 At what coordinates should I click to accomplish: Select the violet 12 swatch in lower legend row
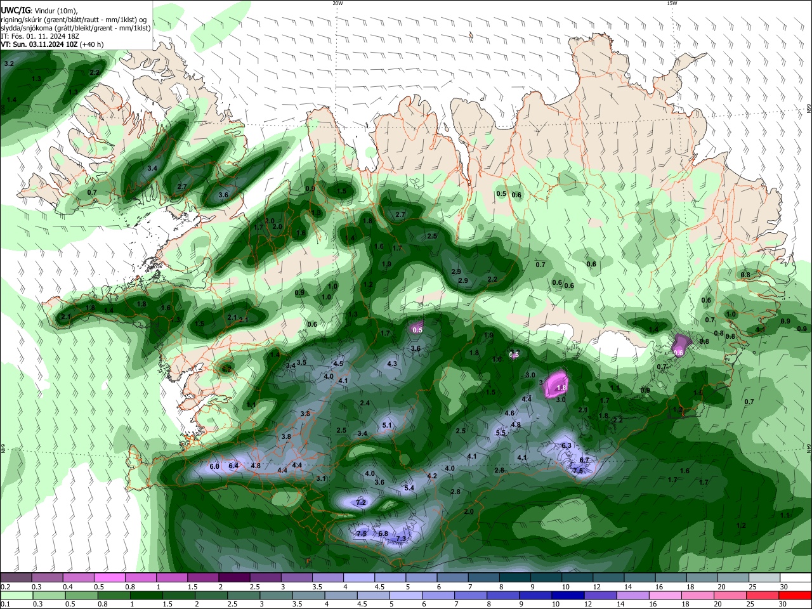tap(601, 596)
